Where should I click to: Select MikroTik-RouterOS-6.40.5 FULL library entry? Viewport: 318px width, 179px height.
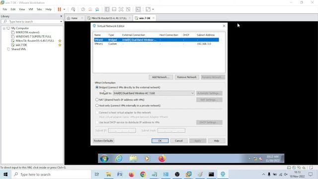click(x=35, y=41)
